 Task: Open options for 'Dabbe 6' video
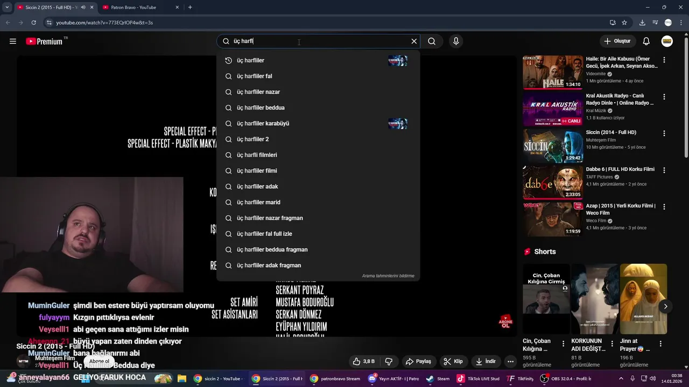tap(664, 170)
